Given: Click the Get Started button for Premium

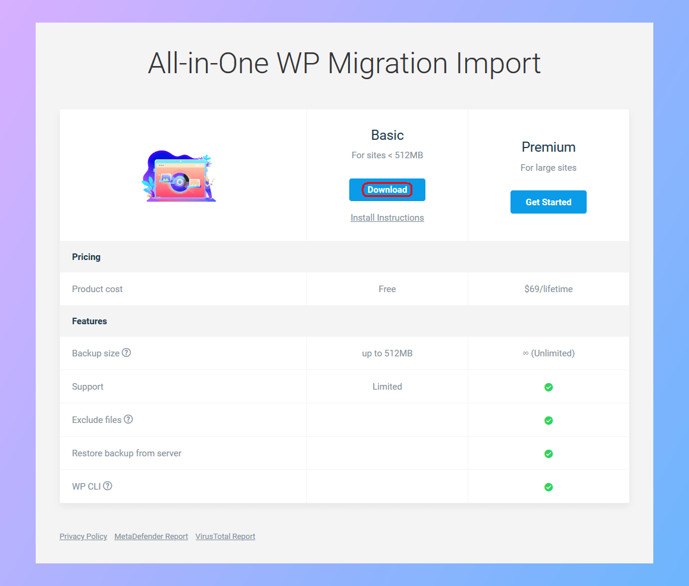Looking at the screenshot, I should [x=549, y=202].
